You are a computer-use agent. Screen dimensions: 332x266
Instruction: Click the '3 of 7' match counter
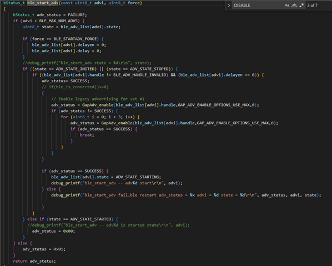tap(313, 6)
